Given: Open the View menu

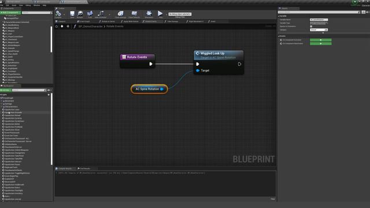Looking at the screenshot, I should 21,5.
